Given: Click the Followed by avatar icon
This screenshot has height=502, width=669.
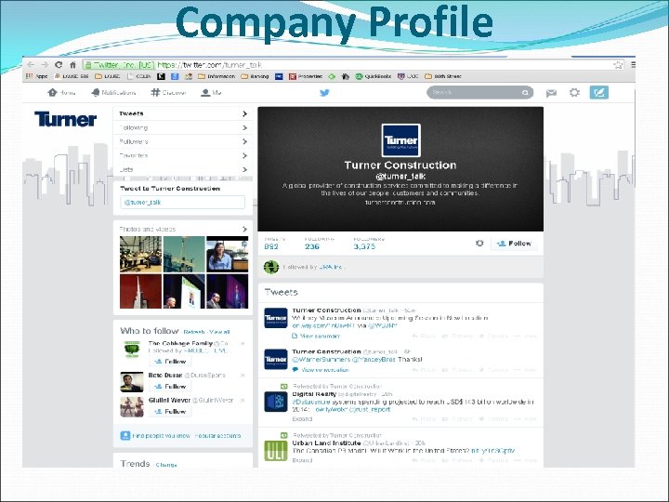Looking at the screenshot, I should tap(271, 267).
